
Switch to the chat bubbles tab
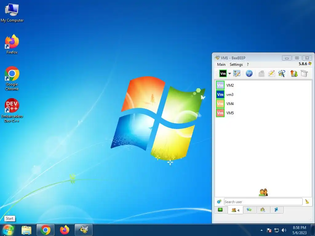pyautogui.click(x=249, y=210)
